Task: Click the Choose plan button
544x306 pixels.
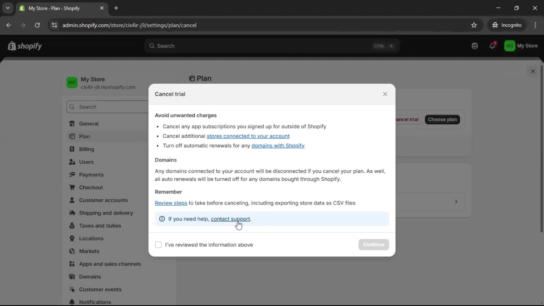Action: 442,120
